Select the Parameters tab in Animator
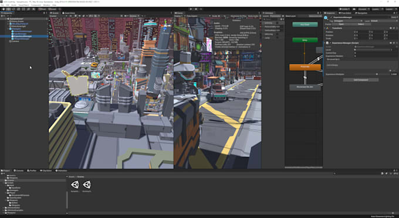The image size is (399, 218). pyautogui.click(x=275, y=16)
